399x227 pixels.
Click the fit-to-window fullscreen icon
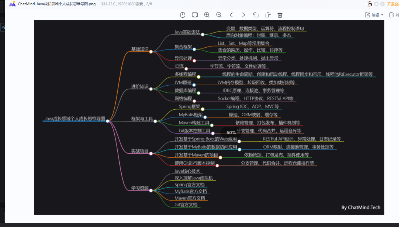click(195, 15)
